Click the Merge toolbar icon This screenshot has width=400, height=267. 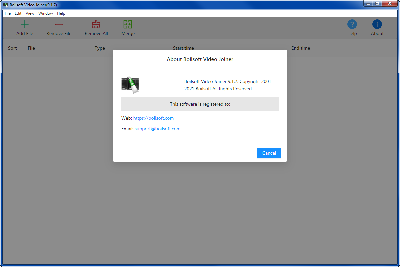pos(128,24)
